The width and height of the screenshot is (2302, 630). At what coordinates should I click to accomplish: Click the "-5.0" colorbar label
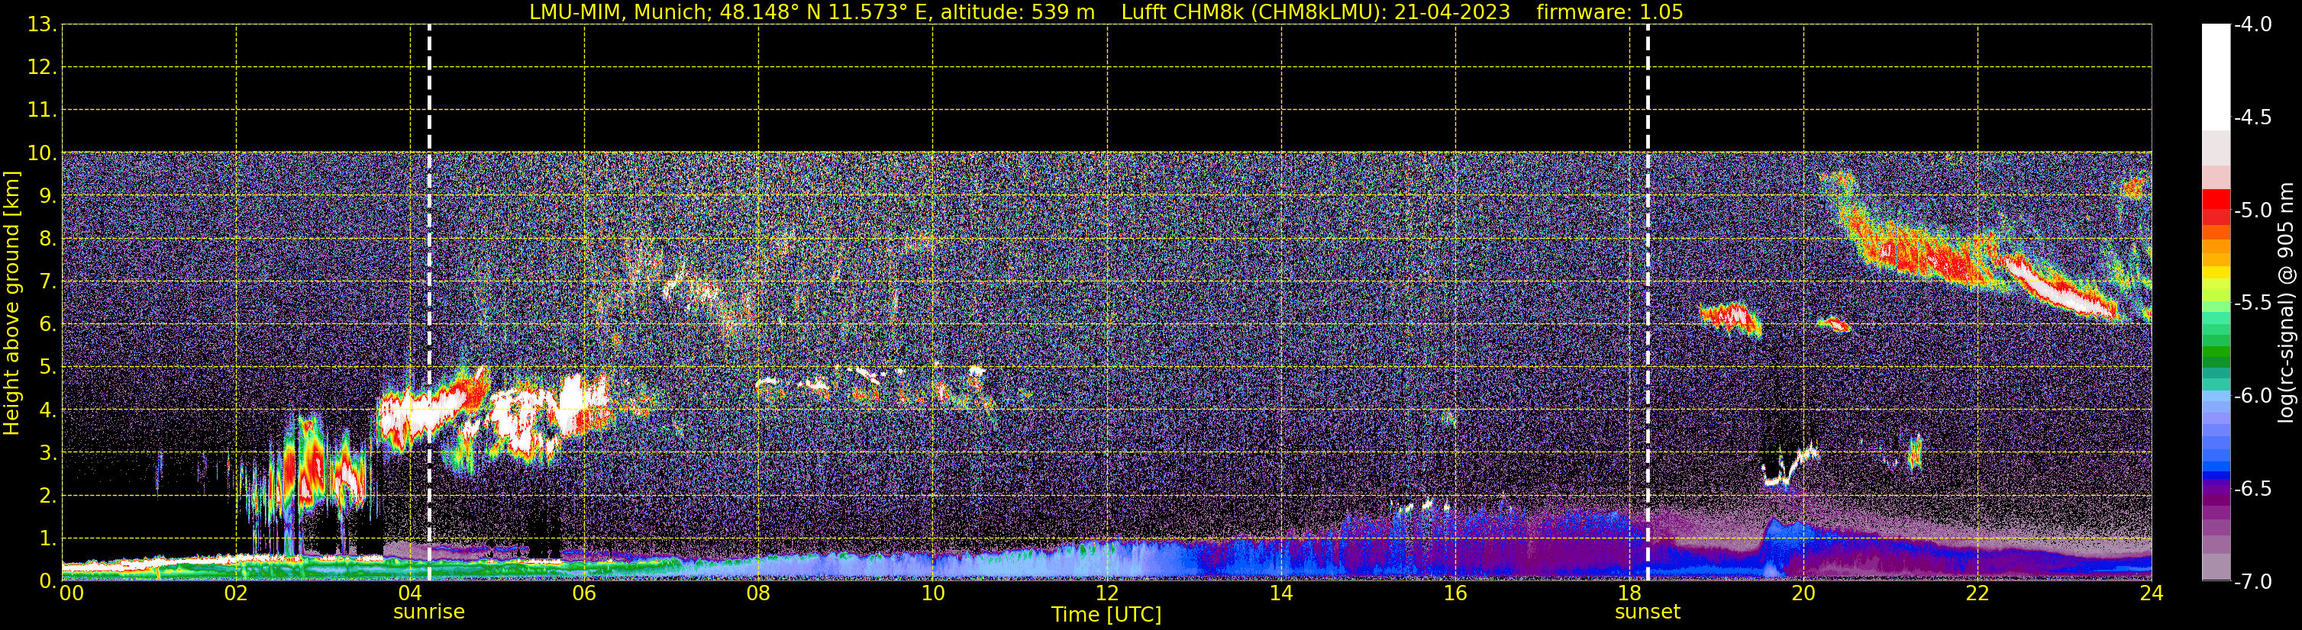coord(2253,211)
